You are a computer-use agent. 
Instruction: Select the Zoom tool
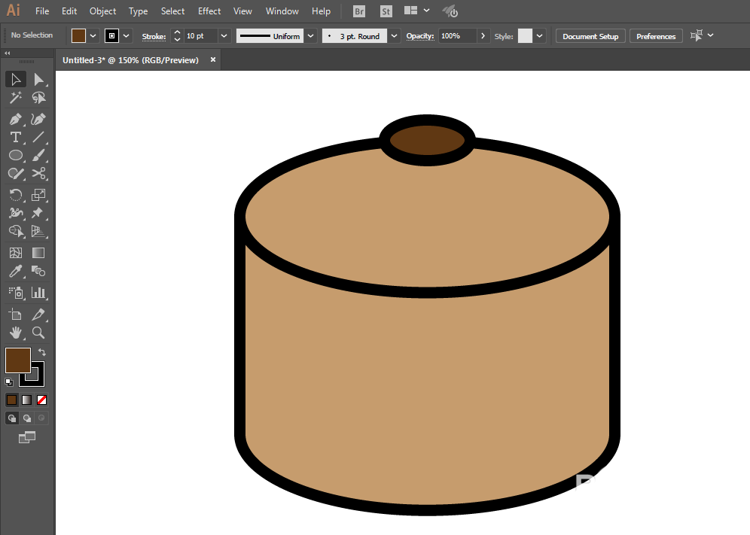(x=38, y=333)
